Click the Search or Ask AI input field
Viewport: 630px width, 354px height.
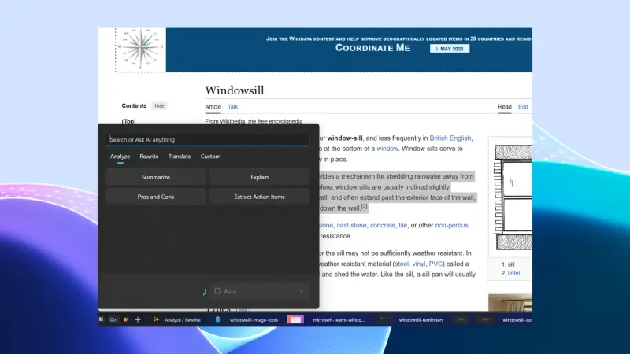click(208, 140)
